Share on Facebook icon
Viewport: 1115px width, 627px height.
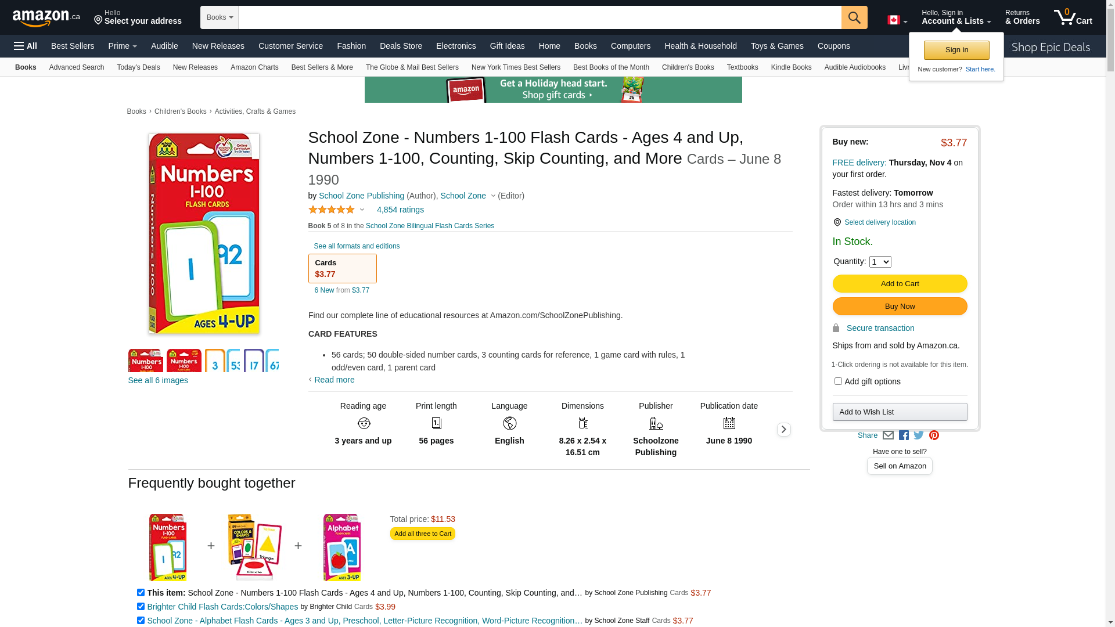point(904,435)
